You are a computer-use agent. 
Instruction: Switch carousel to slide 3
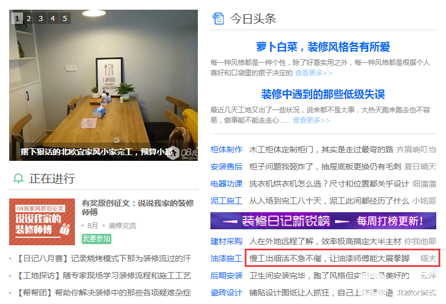[41, 18]
